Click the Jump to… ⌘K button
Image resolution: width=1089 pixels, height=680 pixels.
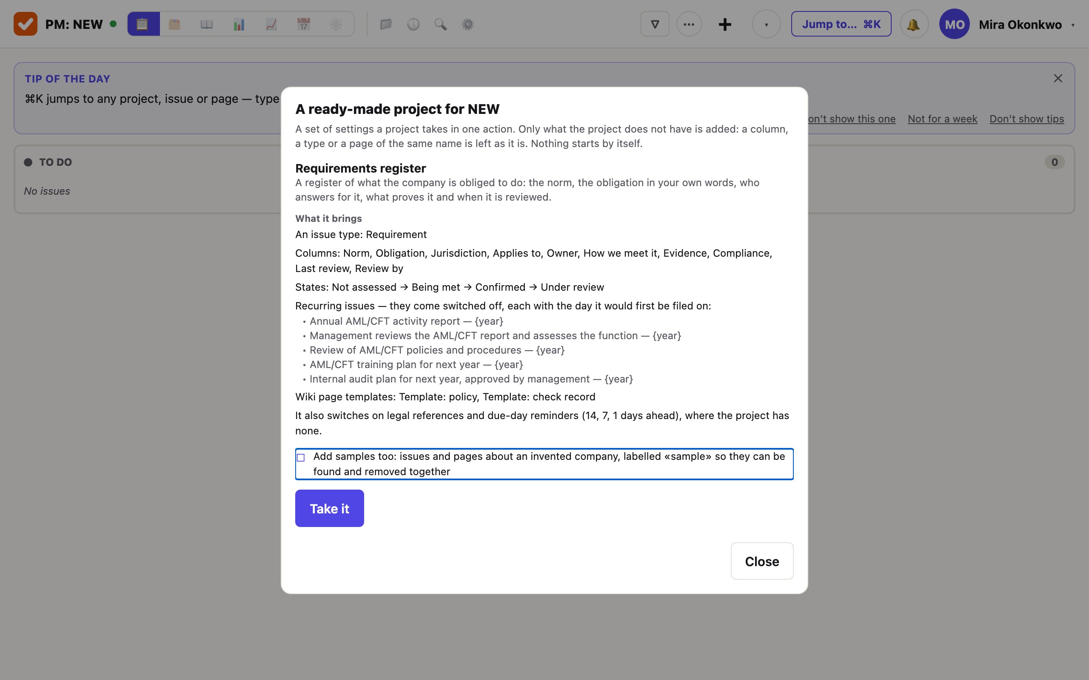(841, 24)
